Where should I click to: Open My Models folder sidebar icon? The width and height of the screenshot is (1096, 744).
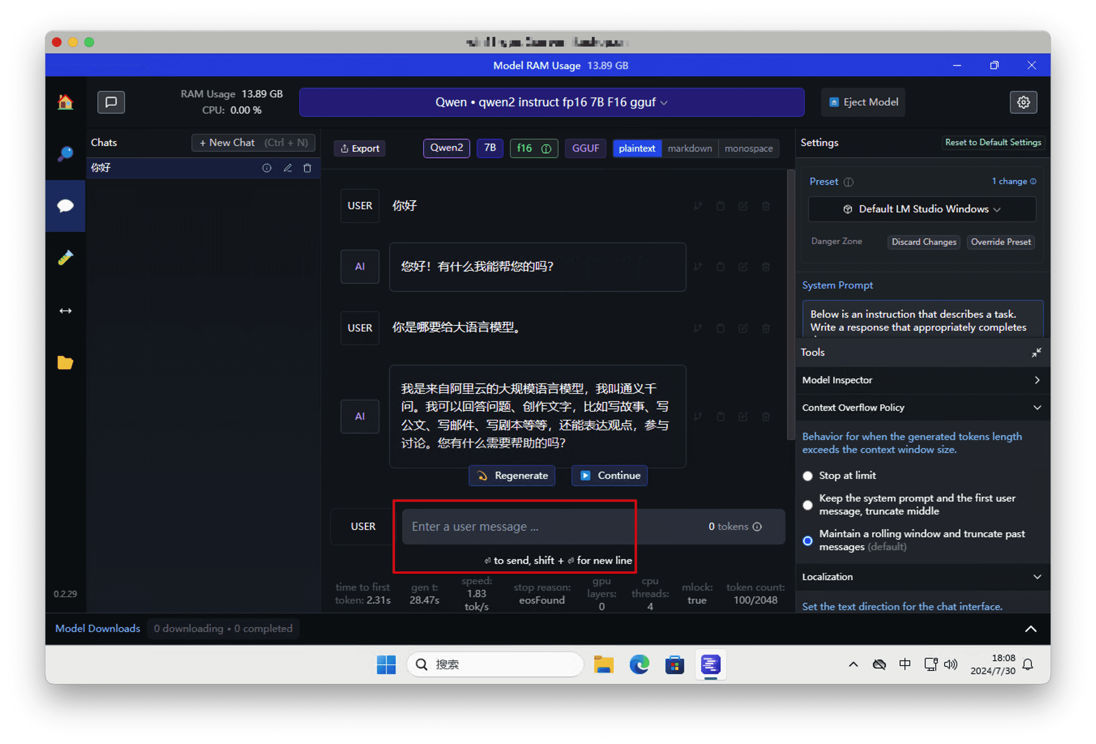65,363
